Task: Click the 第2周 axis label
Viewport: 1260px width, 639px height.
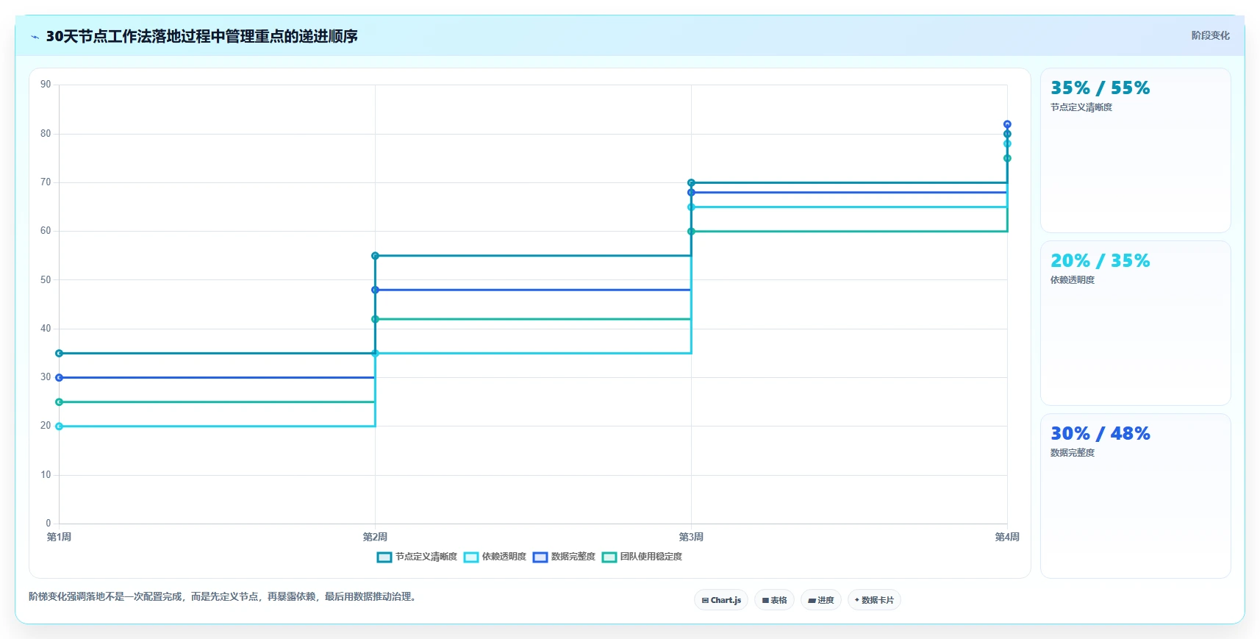Action: pyautogui.click(x=375, y=537)
